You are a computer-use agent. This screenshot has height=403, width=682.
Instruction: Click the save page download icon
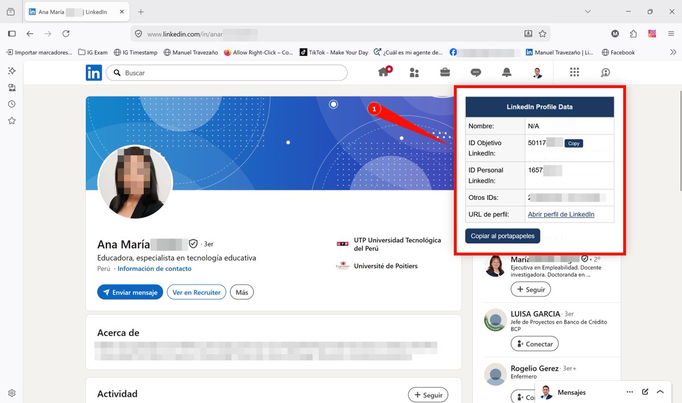pos(528,34)
